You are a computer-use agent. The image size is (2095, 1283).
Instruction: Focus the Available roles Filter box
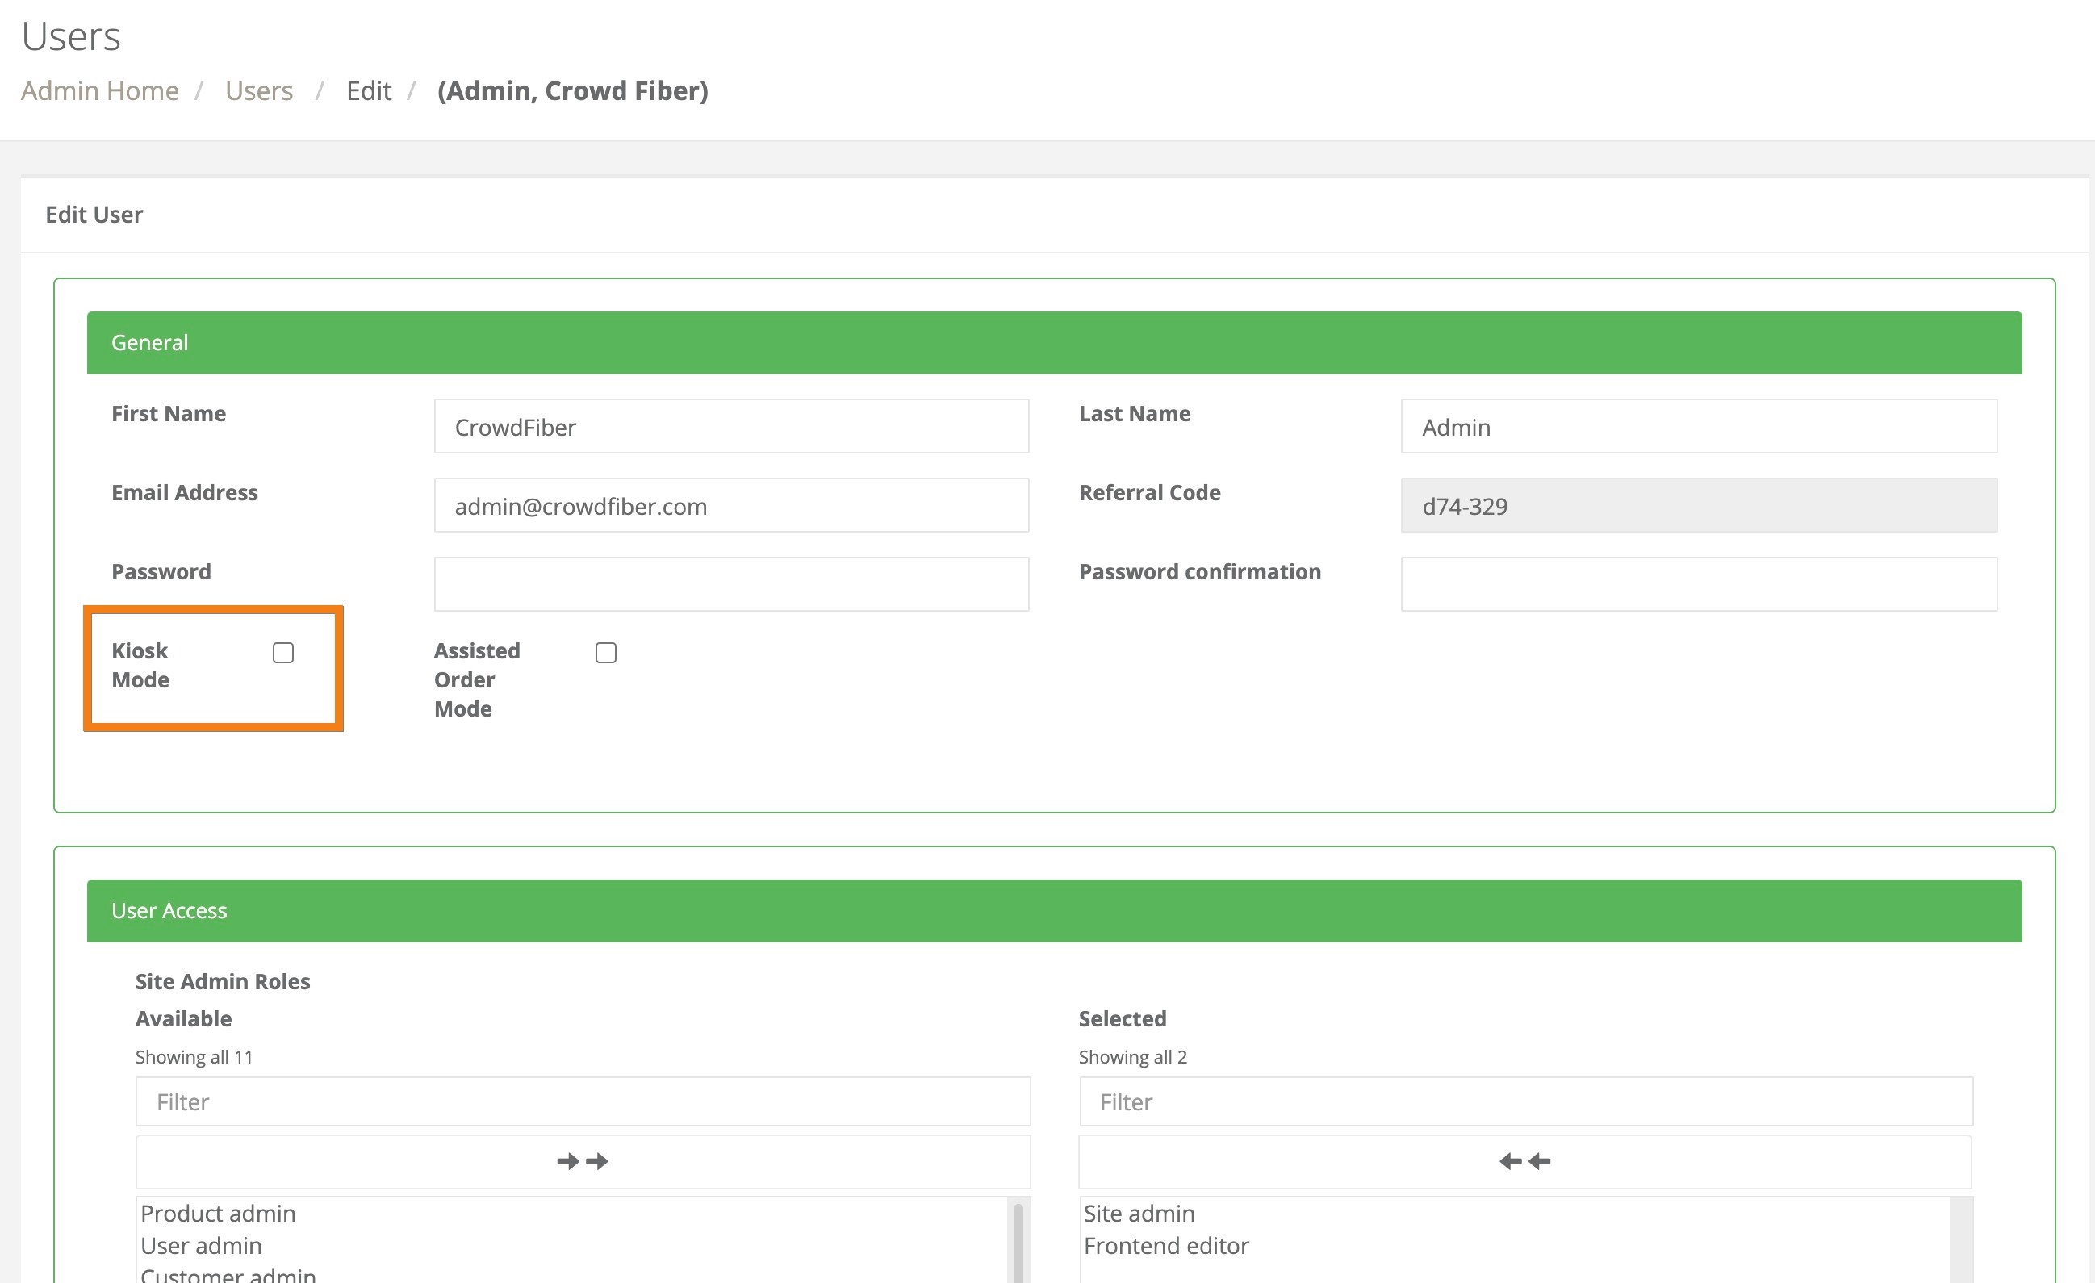pyautogui.click(x=582, y=1101)
